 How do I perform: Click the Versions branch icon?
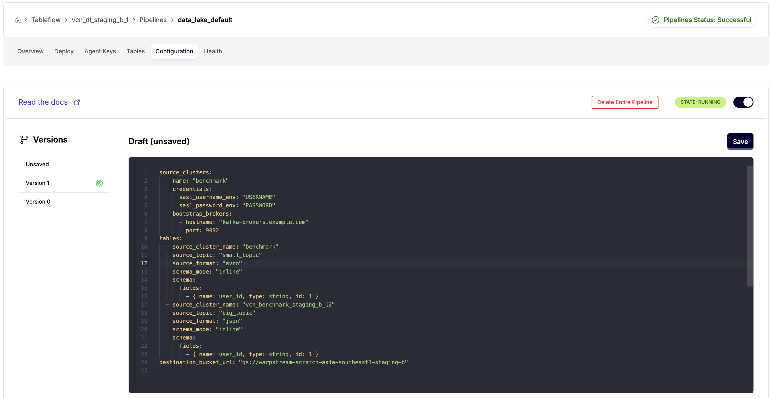tap(24, 140)
